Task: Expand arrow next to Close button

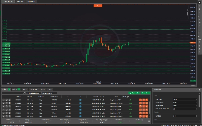Action: click(x=149, y=93)
